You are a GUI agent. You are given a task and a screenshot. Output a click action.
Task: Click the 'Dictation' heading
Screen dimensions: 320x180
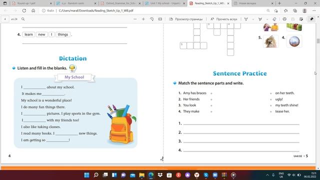pos(73,58)
